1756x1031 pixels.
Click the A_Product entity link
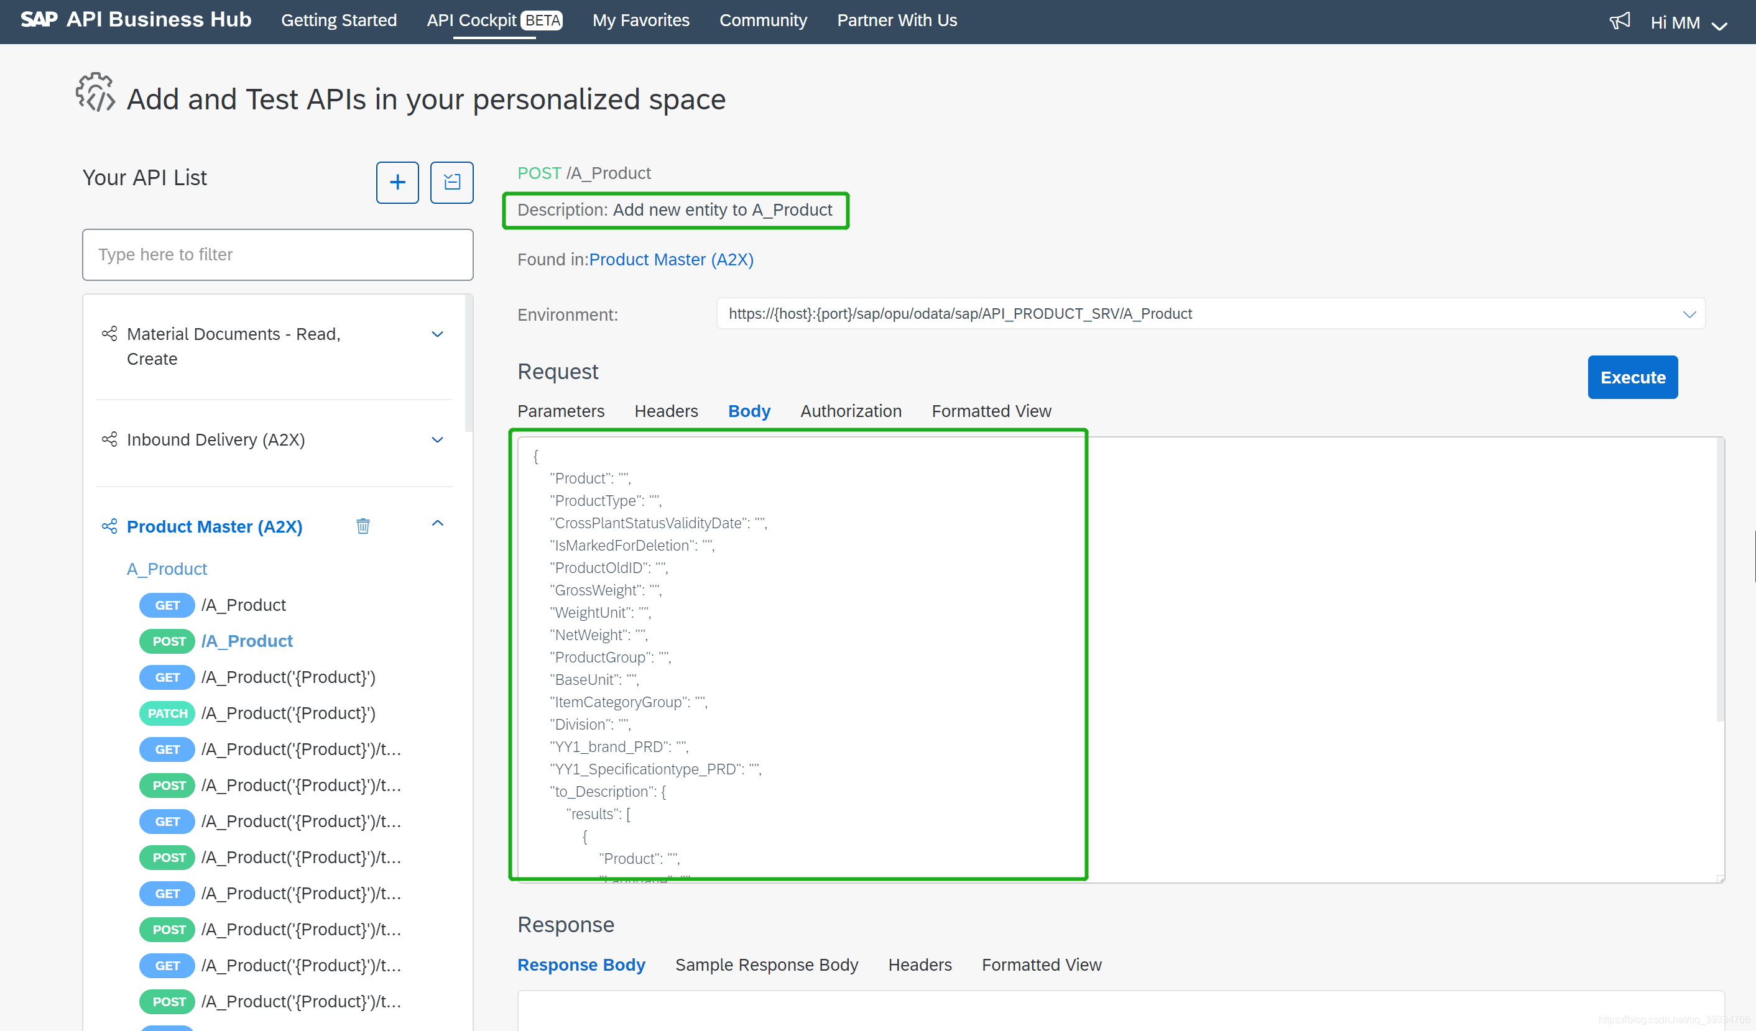167,569
